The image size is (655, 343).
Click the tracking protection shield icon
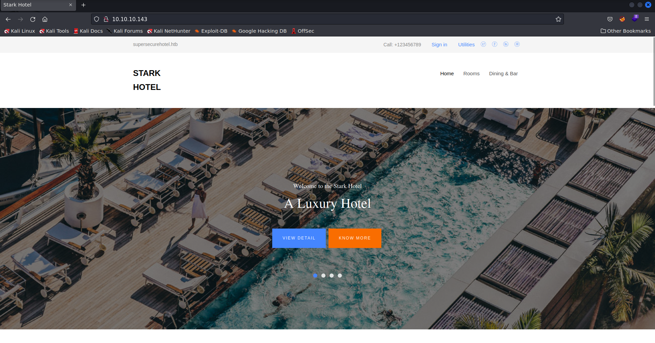pos(97,19)
